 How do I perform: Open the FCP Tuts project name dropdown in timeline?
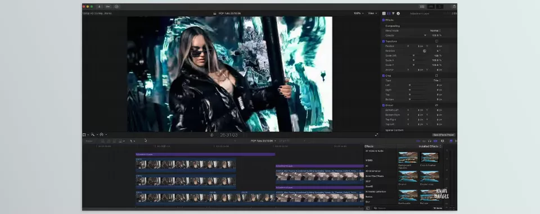(263, 141)
